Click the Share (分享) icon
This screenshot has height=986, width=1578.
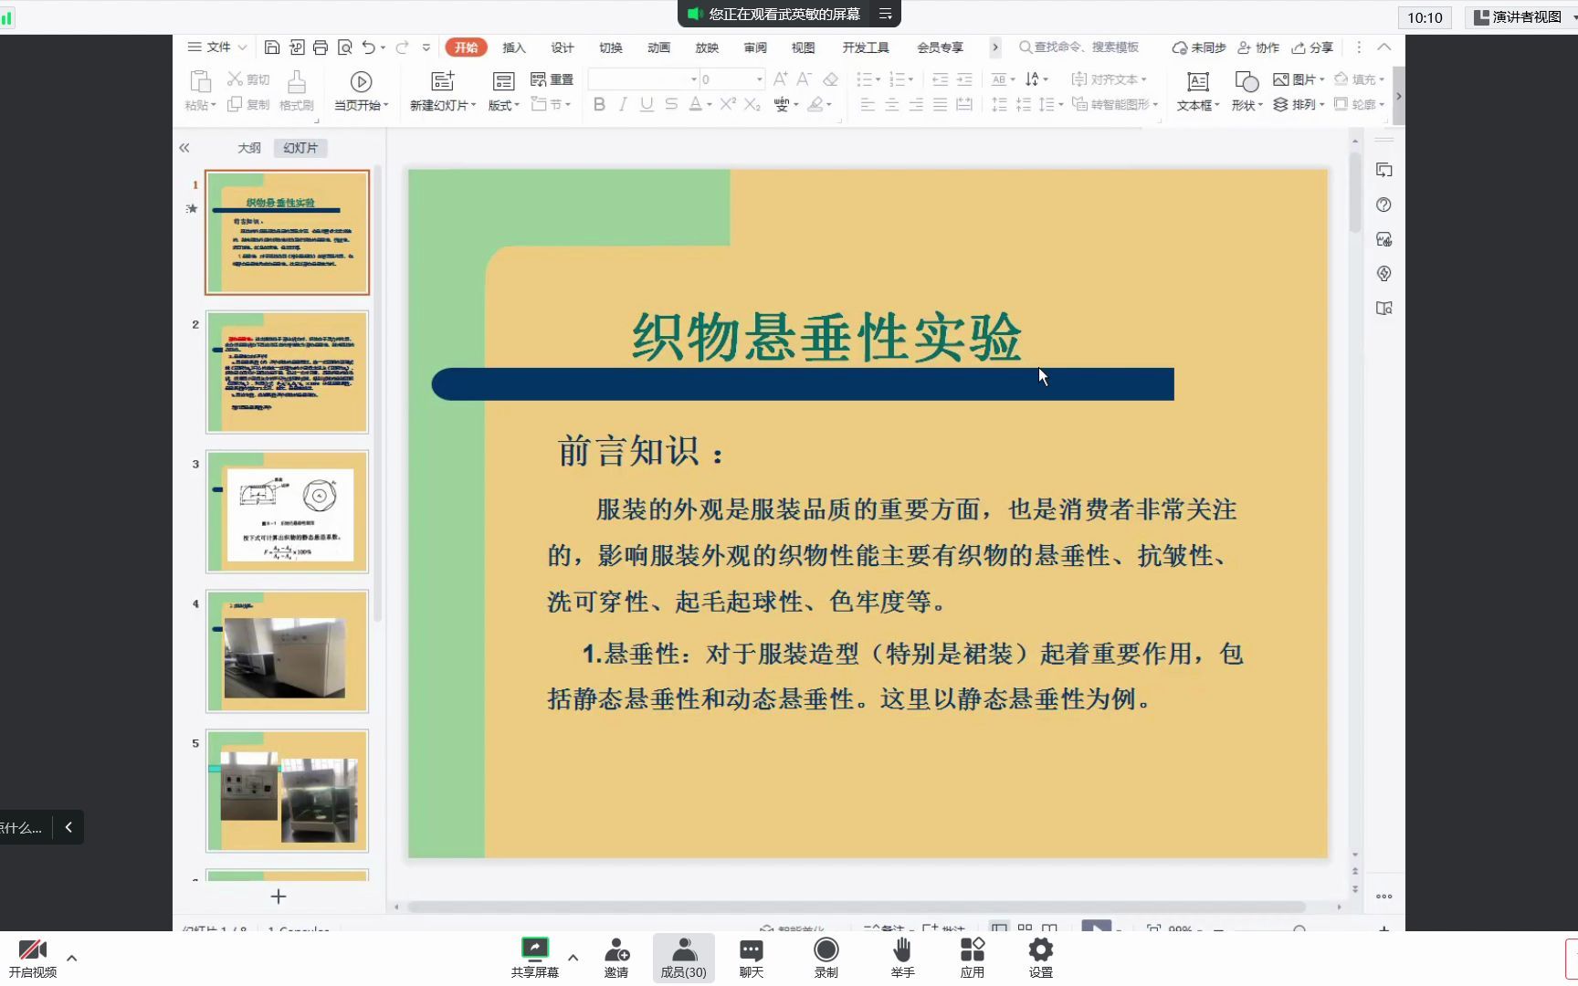1312,47
